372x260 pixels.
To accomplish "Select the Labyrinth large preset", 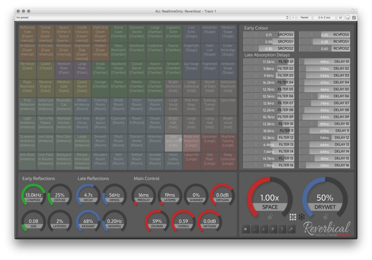I will click(x=191, y=161).
